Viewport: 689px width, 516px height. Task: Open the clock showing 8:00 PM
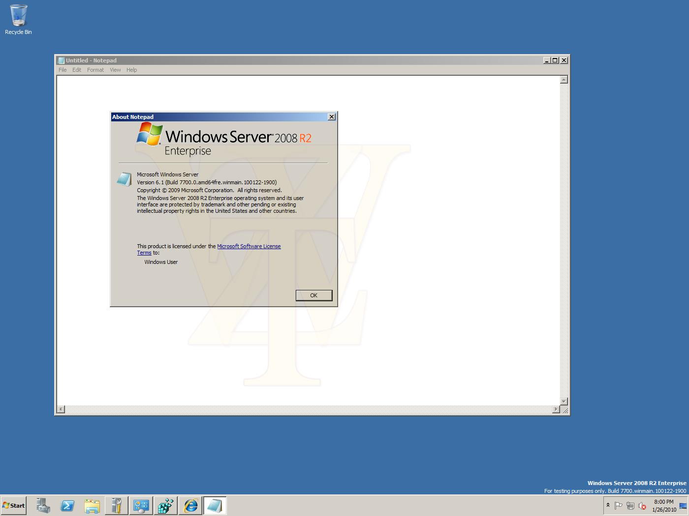(664, 506)
